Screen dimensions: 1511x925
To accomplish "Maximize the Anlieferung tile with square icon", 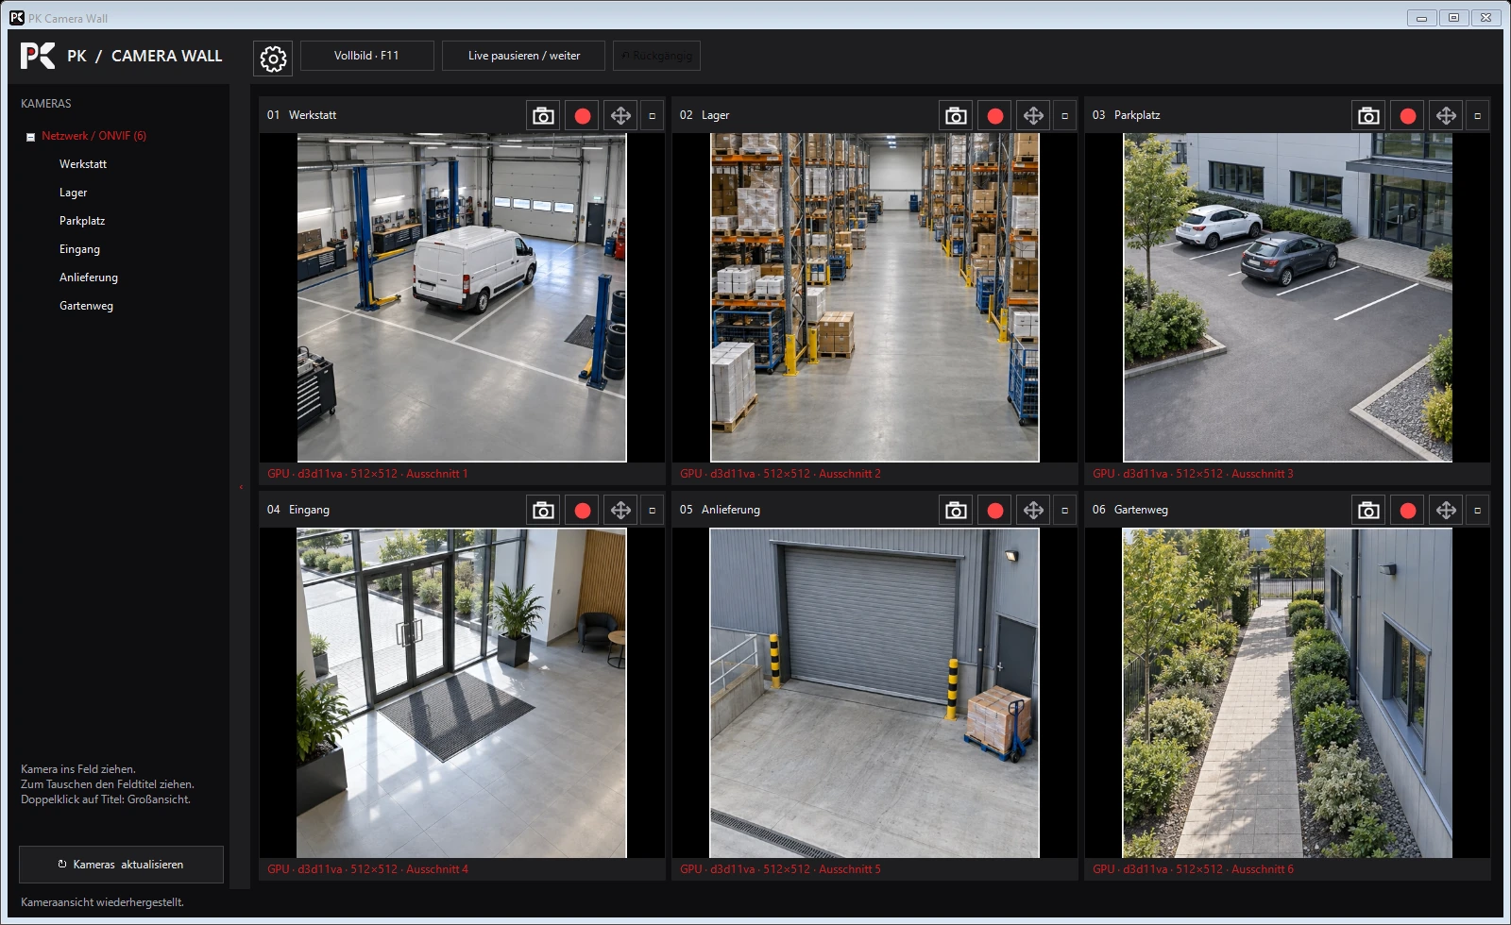I will pyautogui.click(x=1065, y=510).
